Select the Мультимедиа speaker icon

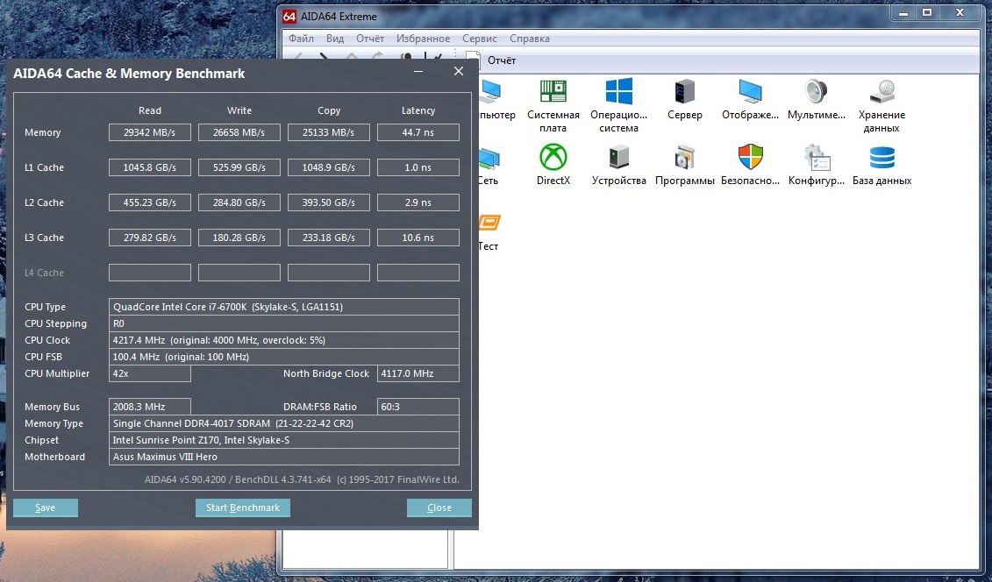[x=816, y=92]
